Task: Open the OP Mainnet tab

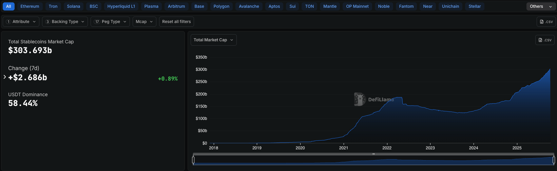Action: [x=357, y=6]
